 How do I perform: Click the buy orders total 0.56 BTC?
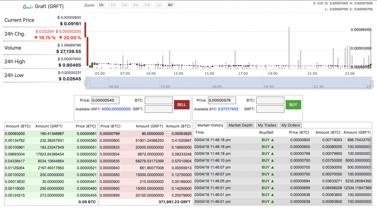click(x=87, y=202)
